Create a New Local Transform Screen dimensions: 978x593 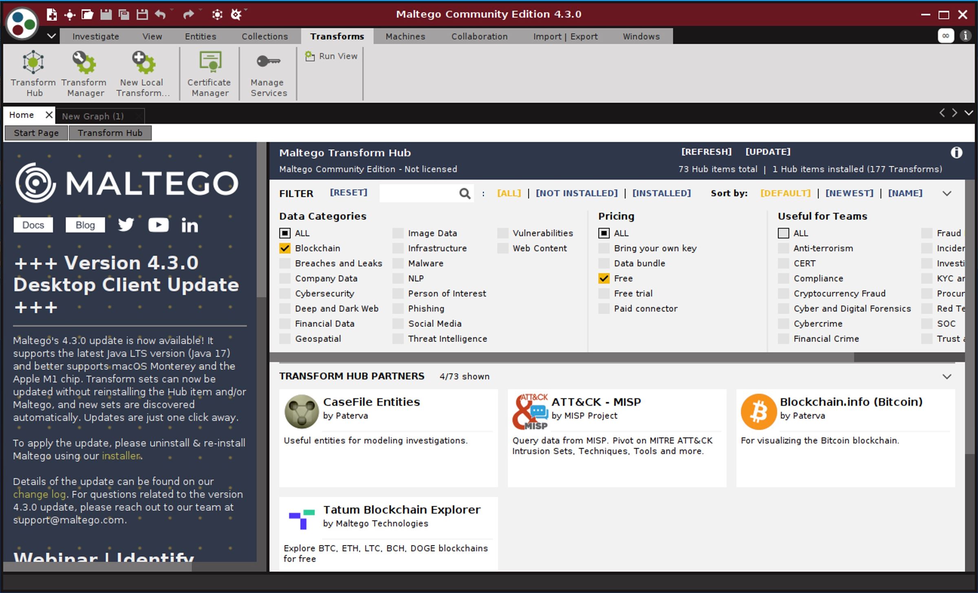142,72
